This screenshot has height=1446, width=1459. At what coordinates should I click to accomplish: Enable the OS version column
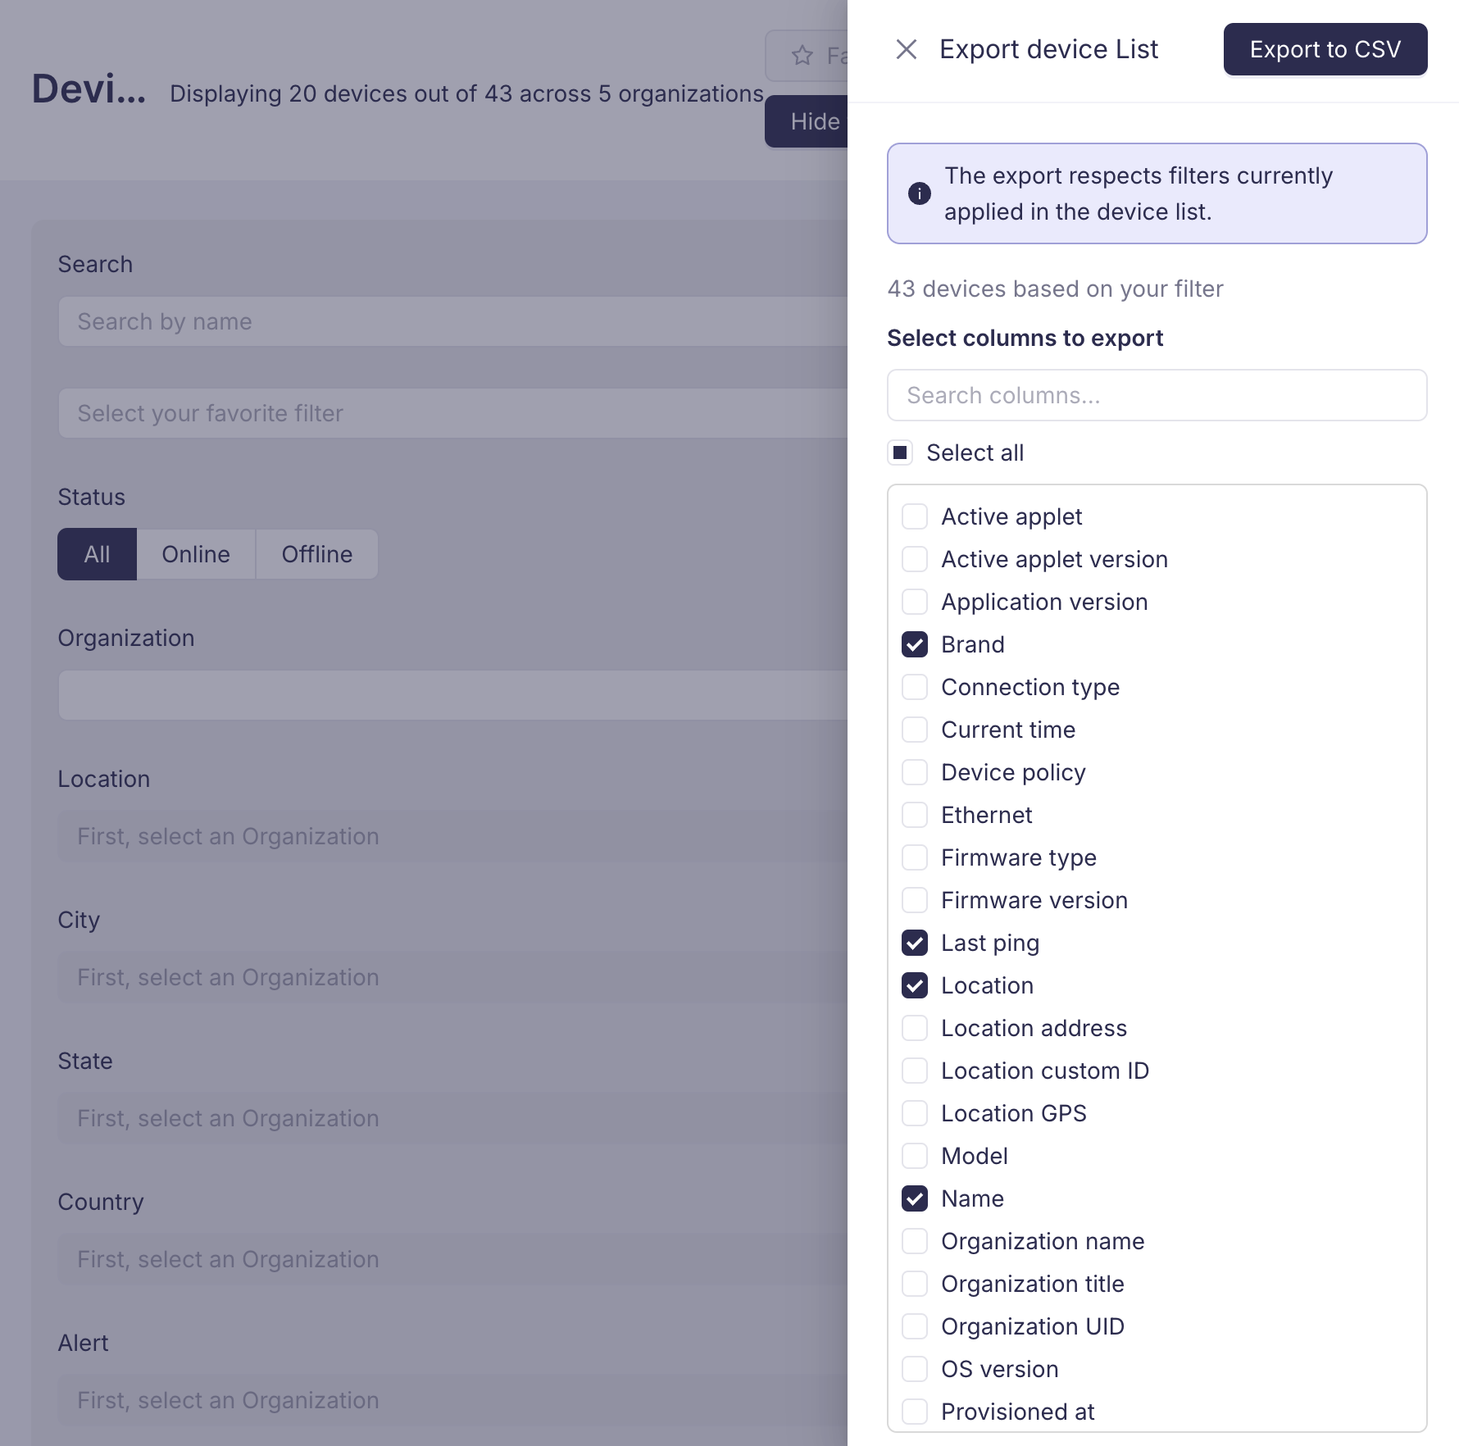coord(914,1369)
